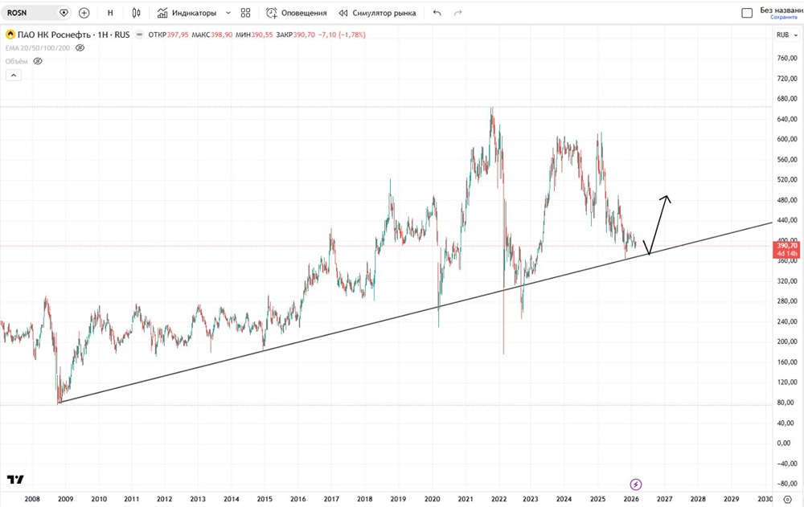Click the add symbol plus icon
804x507 pixels.
(x=84, y=13)
